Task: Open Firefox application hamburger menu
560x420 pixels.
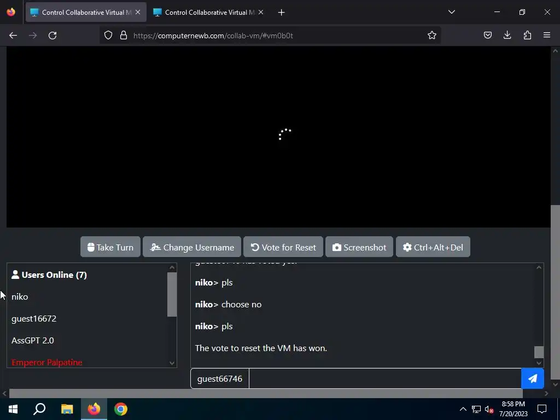Action: pos(547,35)
